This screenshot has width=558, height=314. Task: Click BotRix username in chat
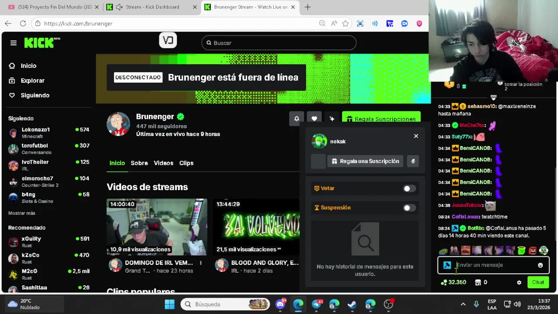pyautogui.click(x=476, y=228)
